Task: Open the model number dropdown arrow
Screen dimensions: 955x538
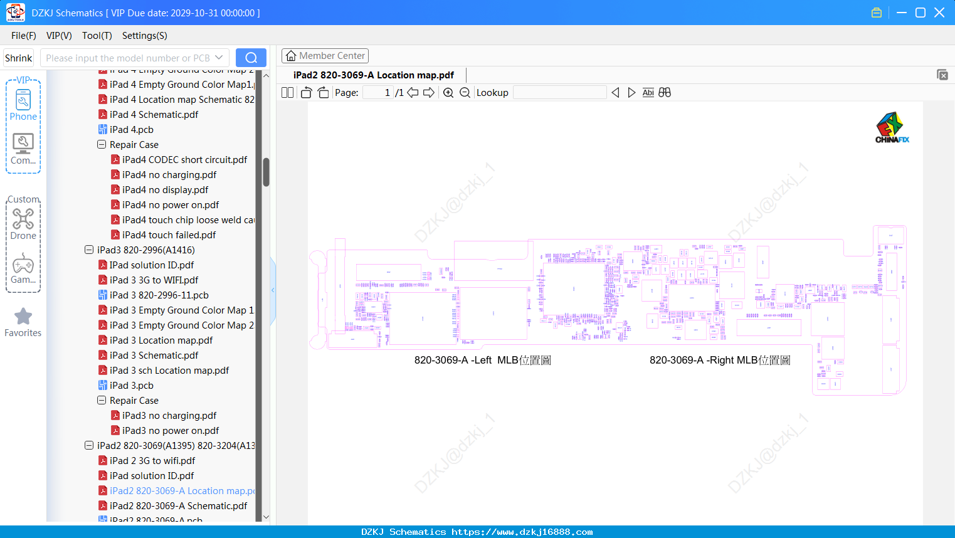Action: (x=219, y=58)
